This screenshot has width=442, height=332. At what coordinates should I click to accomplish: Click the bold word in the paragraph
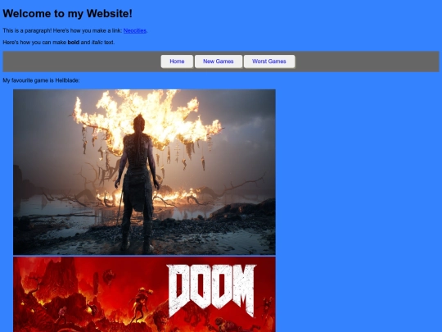point(74,43)
